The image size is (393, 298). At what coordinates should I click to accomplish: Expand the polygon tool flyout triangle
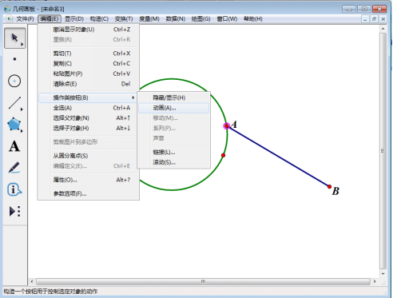click(x=22, y=131)
